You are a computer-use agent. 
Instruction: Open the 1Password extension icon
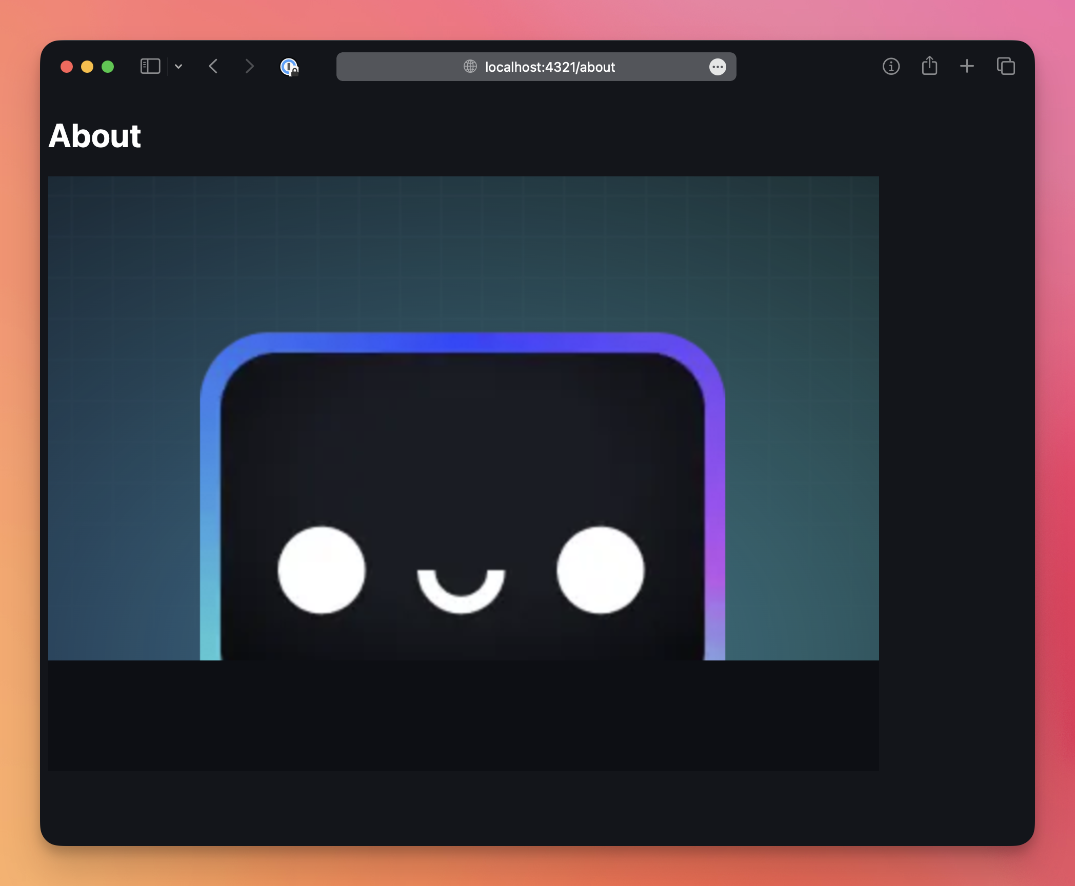coord(289,67)
